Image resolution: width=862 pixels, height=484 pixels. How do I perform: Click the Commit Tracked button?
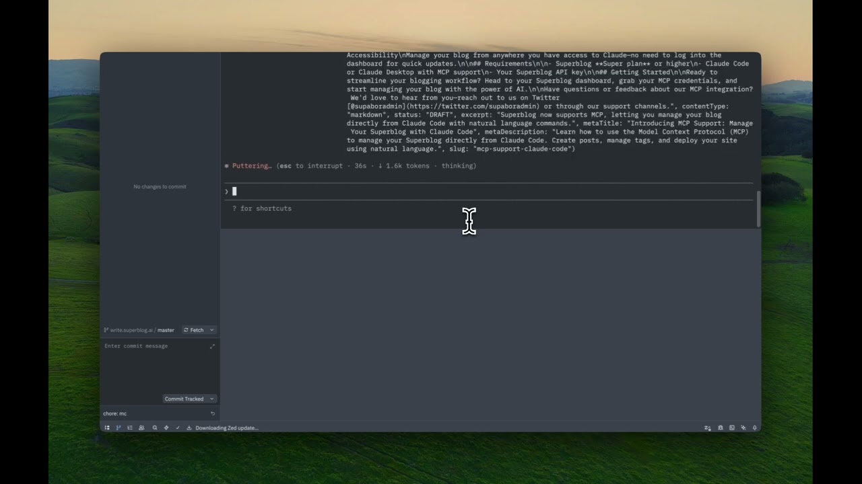click(x=184, y=399)
